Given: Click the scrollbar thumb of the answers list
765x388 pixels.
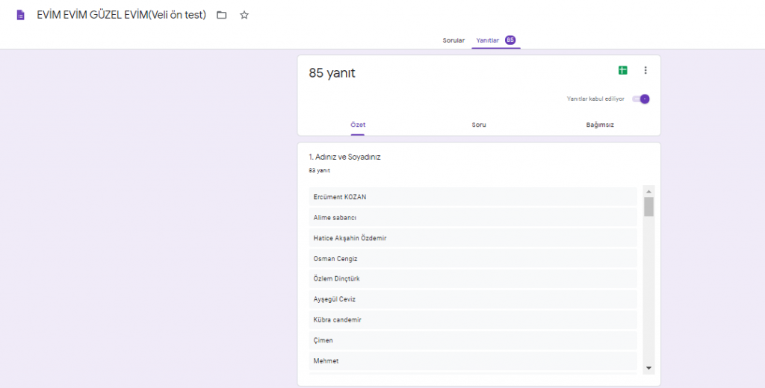Looking at the screenshot, I should point(648,207).
